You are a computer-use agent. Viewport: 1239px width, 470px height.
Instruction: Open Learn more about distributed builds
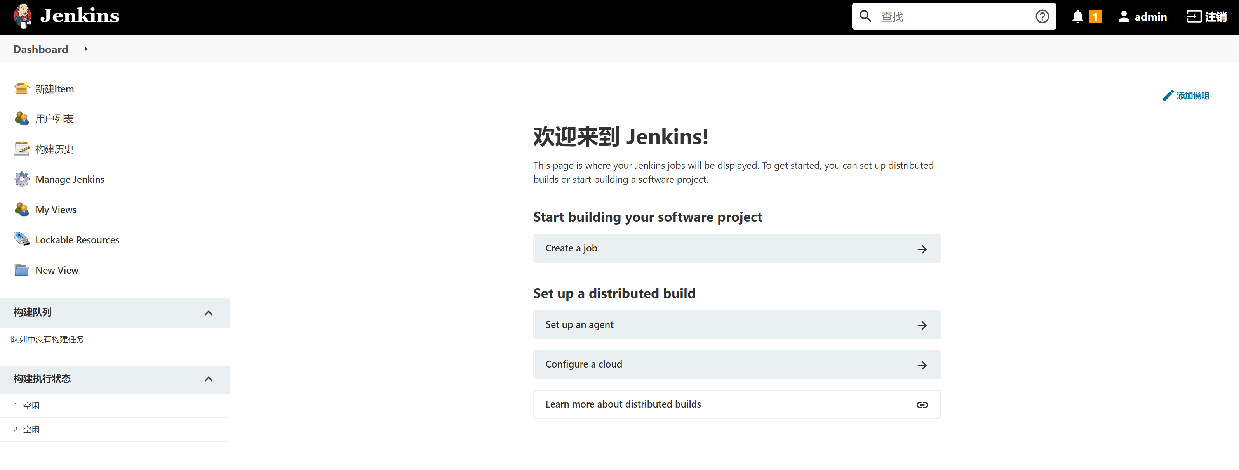click(737, 404)
